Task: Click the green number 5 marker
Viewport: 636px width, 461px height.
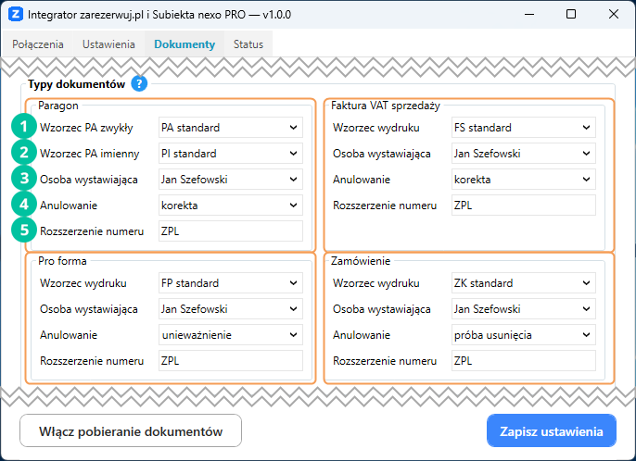Action: click(x=23, y=230)
